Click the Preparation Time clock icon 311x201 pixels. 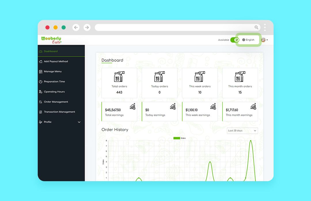(x=41, y=82)
